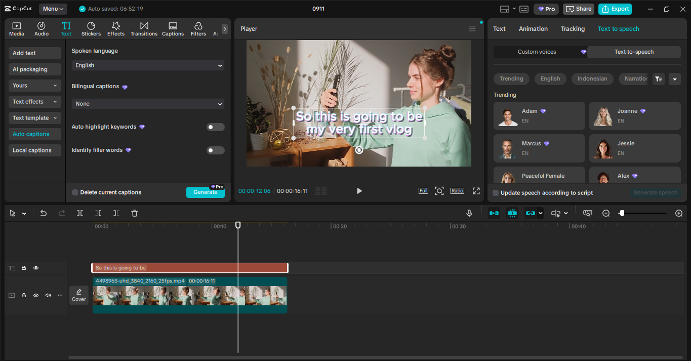Switch to the Animation tab
This screenshot has height=361, width=691.
(533, 29)
